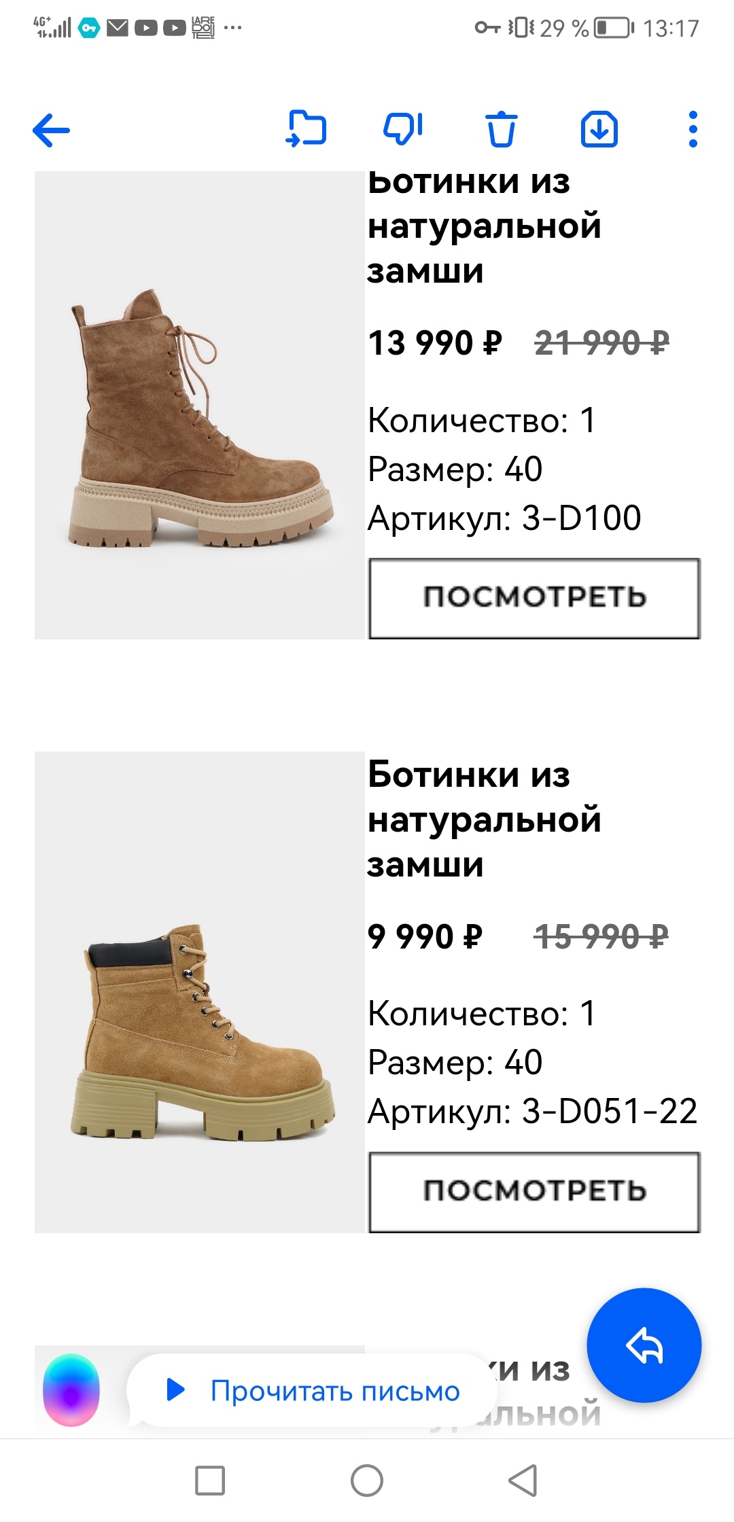Tap the second Ботинки из натуральной замши title
The height and width of the screenshot is (1522, 734).
click(485, 819)
